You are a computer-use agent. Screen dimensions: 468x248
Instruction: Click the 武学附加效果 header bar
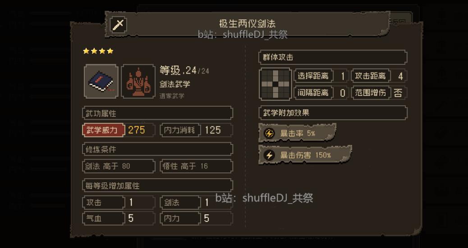point(333,113)
